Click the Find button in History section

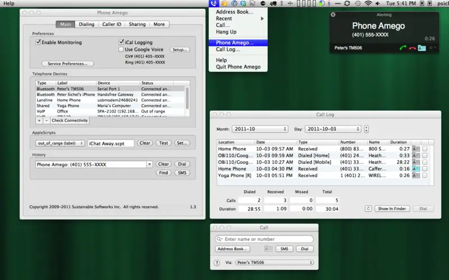coord(163,173)
